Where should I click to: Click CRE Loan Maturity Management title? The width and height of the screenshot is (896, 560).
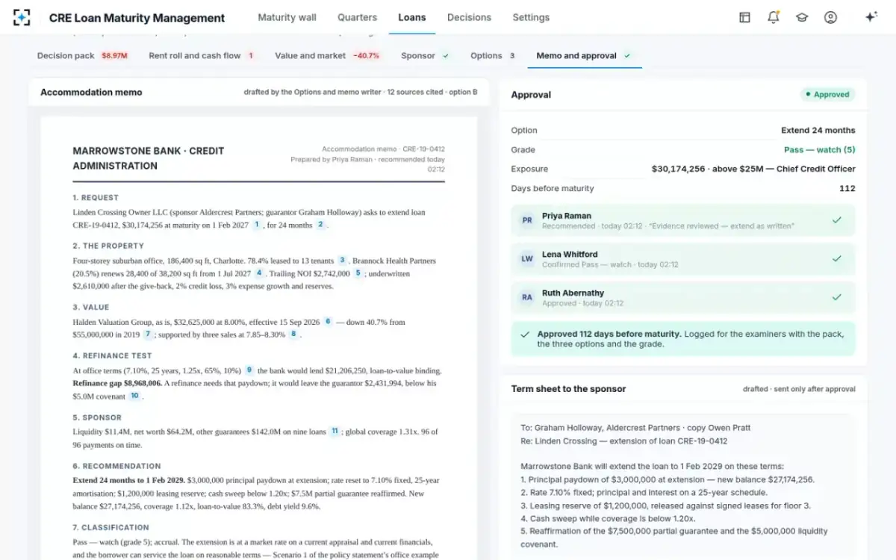[137, 18]
